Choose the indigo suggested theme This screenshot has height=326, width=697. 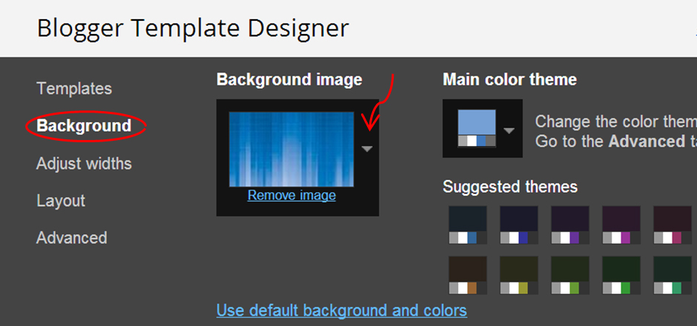point(519,224)
